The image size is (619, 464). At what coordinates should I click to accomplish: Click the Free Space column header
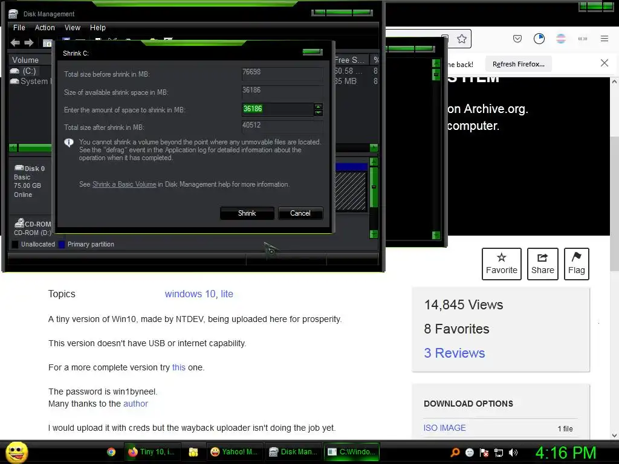point(351,60)
